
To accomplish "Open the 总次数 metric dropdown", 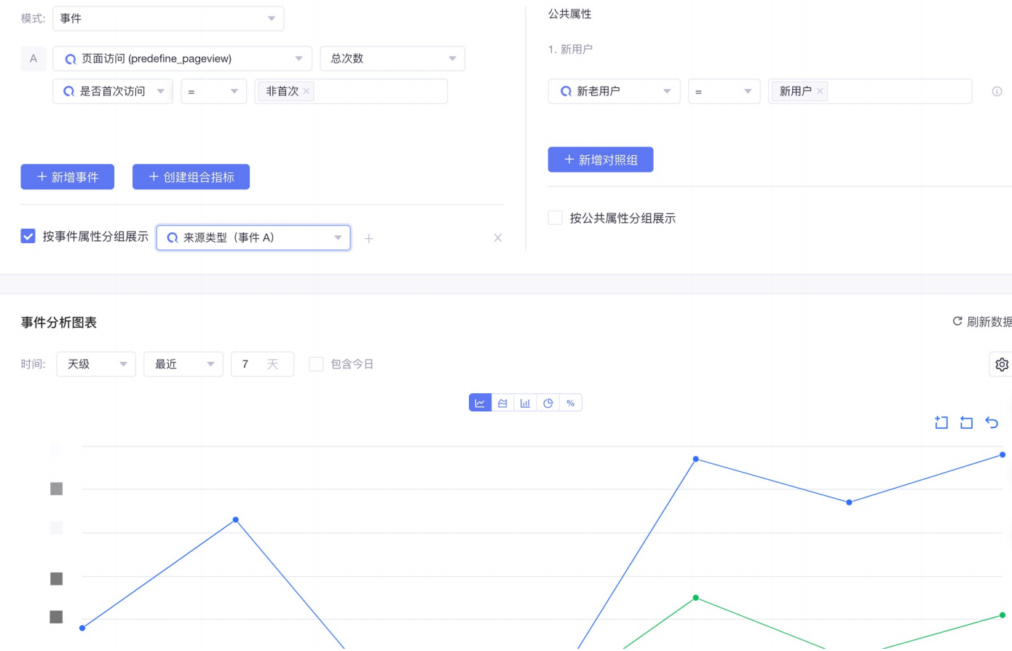I will (x=392, y=59).
